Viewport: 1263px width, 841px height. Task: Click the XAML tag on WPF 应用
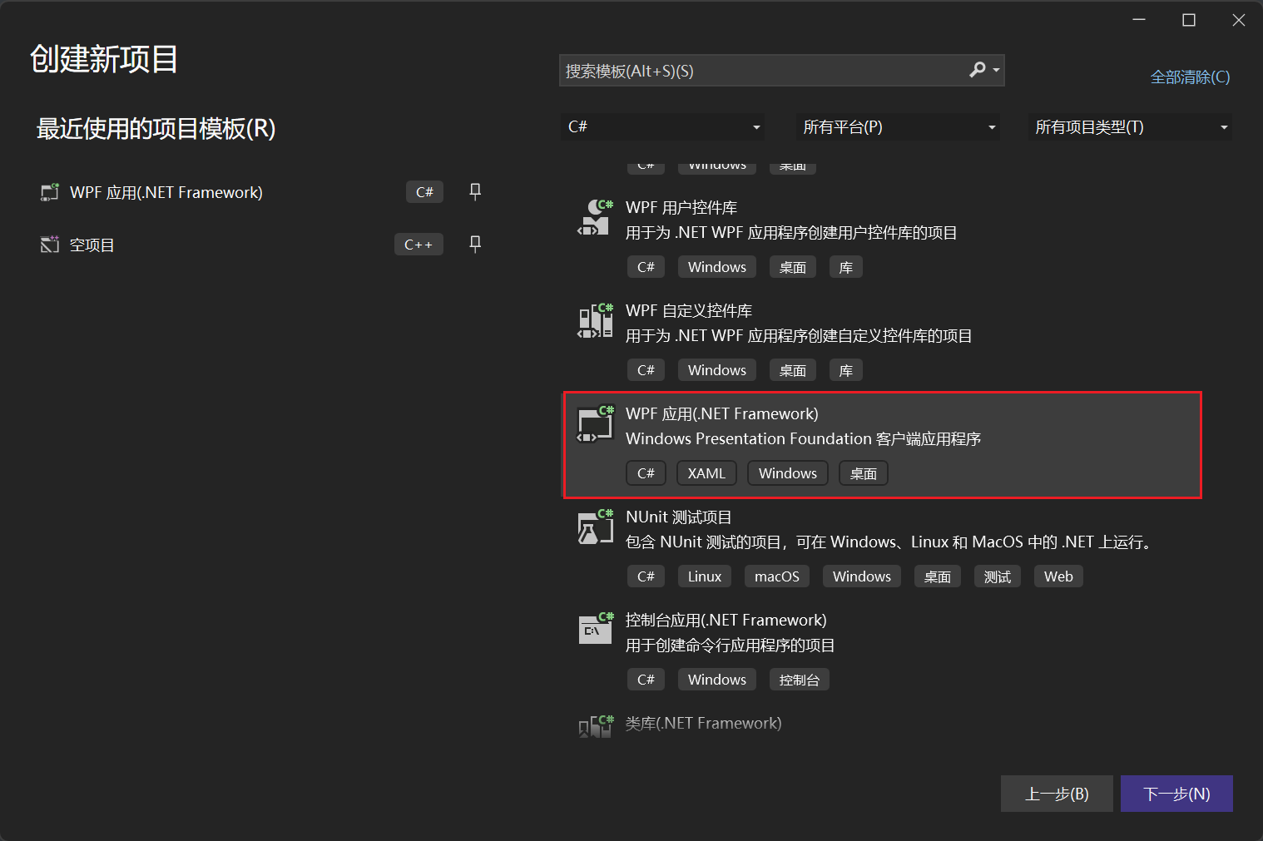(x=706, y=473)
